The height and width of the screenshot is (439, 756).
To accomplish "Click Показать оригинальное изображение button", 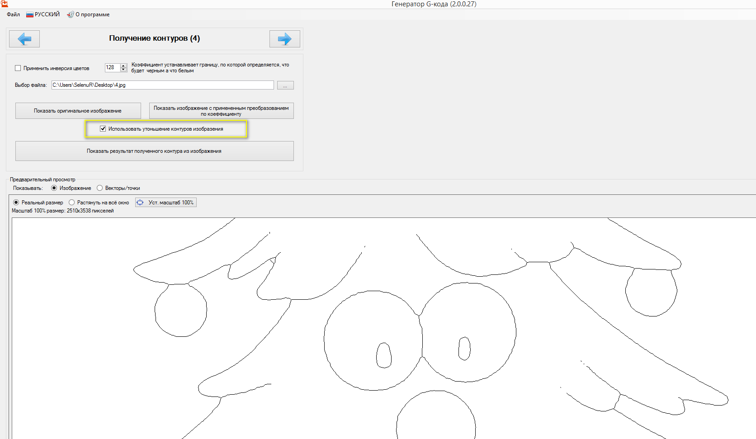I will click(78, 111).
